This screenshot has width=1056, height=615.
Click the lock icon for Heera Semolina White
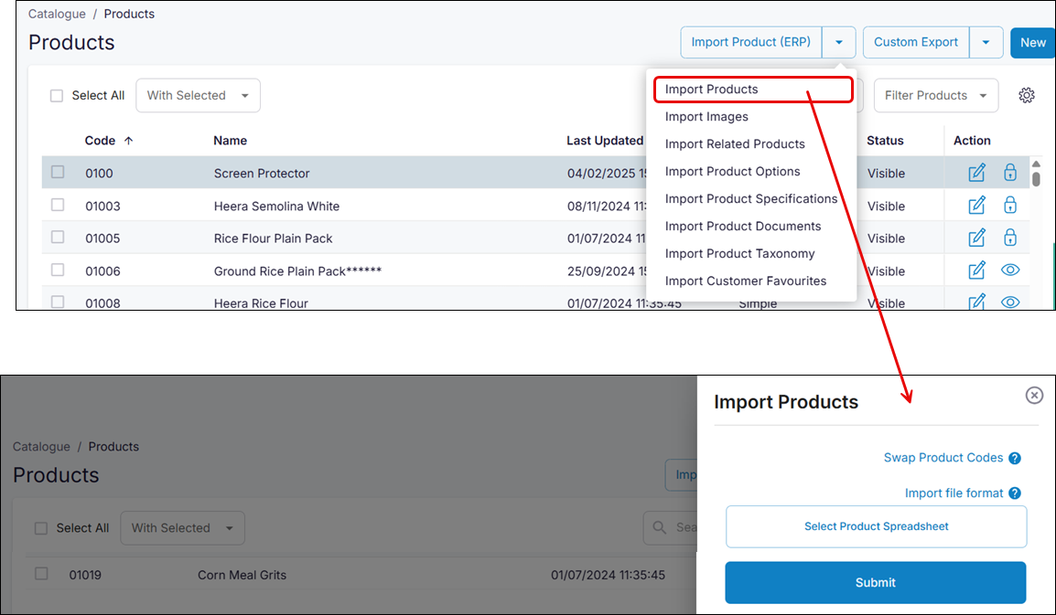click(1010, 206)
